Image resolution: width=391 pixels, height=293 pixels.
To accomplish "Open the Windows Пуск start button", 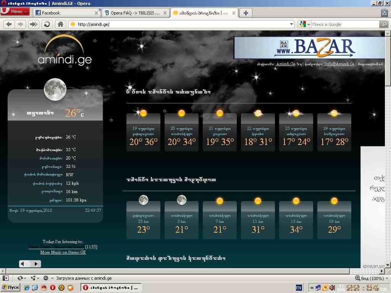I will tap(11, 287).
